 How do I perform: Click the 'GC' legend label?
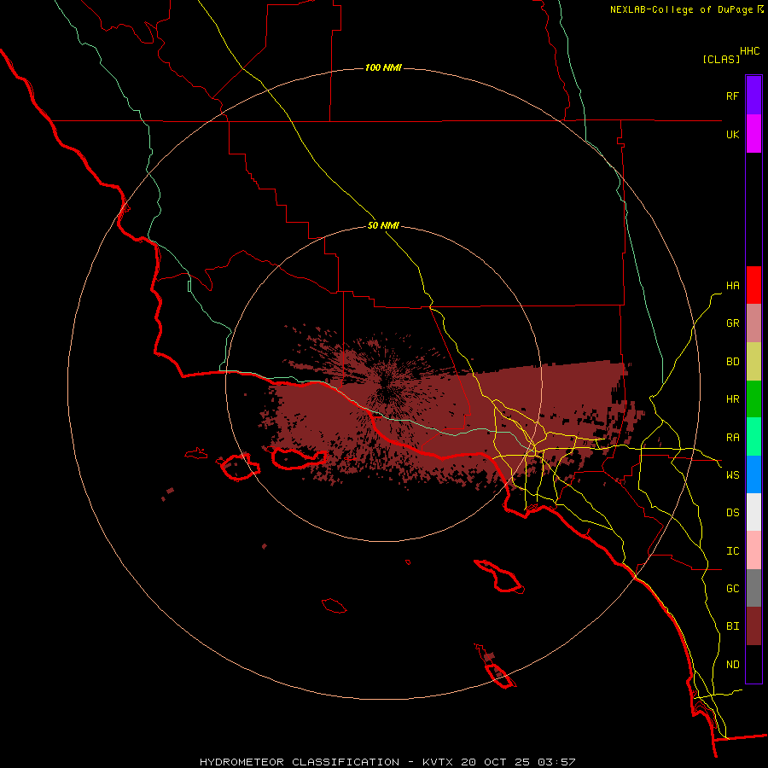732,589
